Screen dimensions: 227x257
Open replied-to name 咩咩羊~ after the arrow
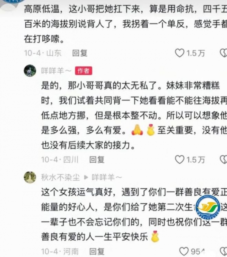(x=107, y=177)
